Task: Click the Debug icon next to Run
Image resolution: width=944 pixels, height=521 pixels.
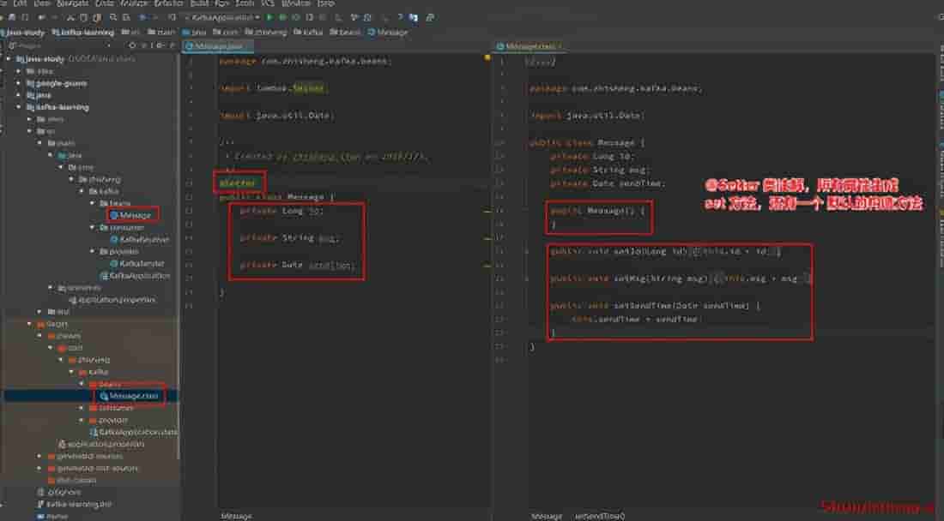Action: (282, 17)
